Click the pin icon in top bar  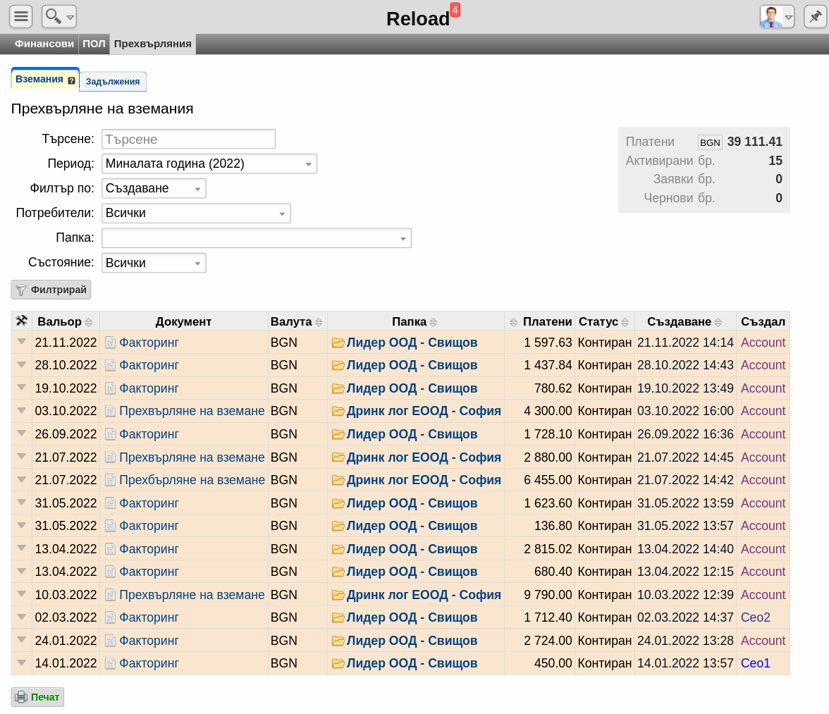(815, 16)
